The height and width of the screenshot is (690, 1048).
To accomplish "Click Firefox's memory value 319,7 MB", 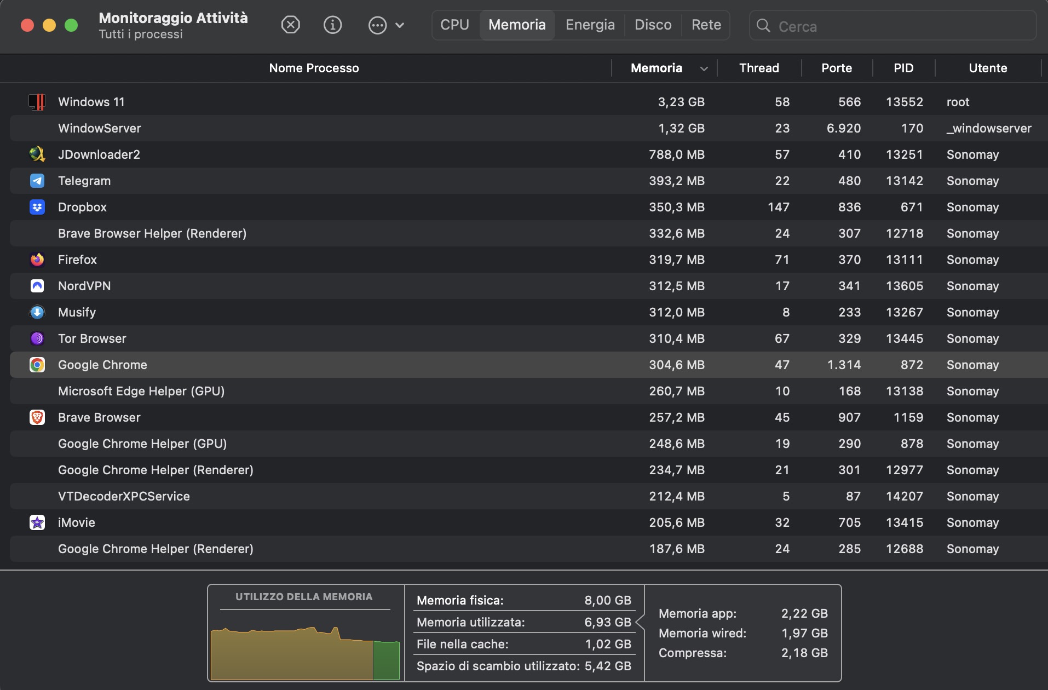I will coord(677,260).
